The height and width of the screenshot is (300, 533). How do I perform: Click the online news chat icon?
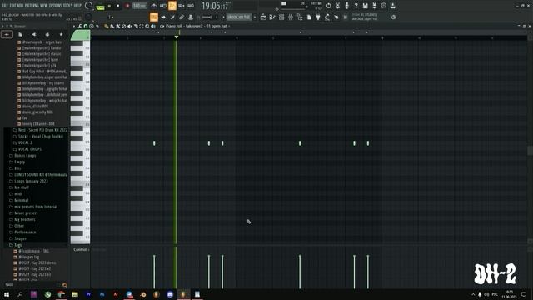[x=383, y=6]
